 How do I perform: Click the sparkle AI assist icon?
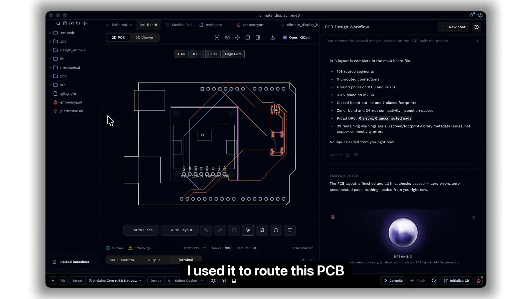click(x=237, y=38)
